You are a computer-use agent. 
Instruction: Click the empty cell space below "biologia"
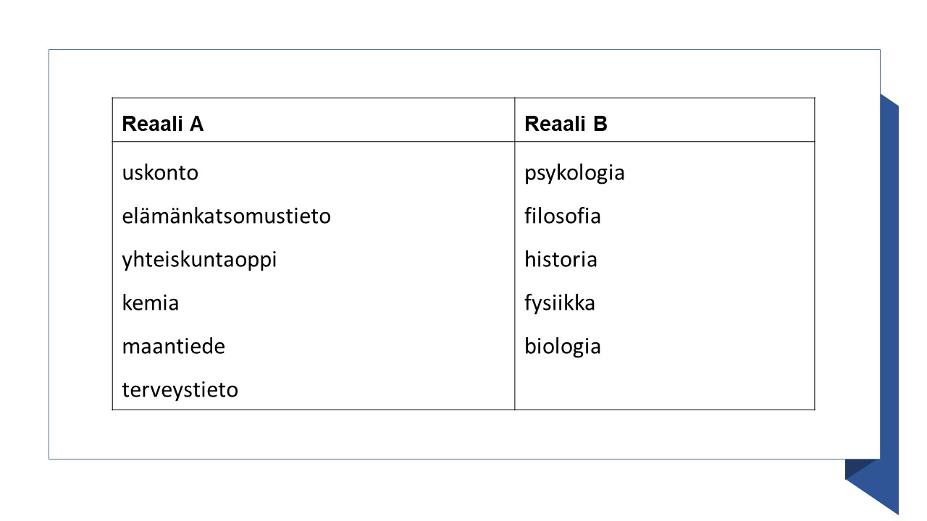[663, 387]
